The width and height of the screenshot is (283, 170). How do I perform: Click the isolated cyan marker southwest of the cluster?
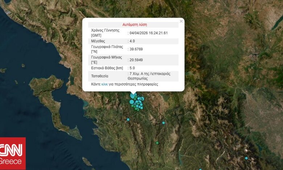[x=128, y=119]
